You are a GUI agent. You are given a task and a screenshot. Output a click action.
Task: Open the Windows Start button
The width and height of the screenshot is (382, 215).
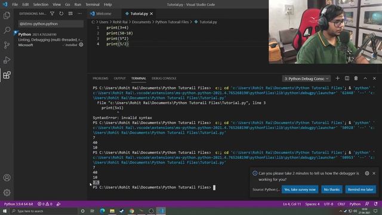[x=5, y=211]
